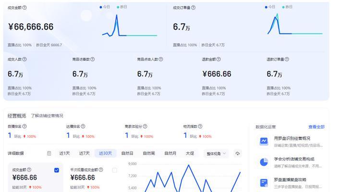Image resolution: width=342 pixels, height=192 pixels.
Task: Open help icon beside 成交人数
Action: coord(24,59)
